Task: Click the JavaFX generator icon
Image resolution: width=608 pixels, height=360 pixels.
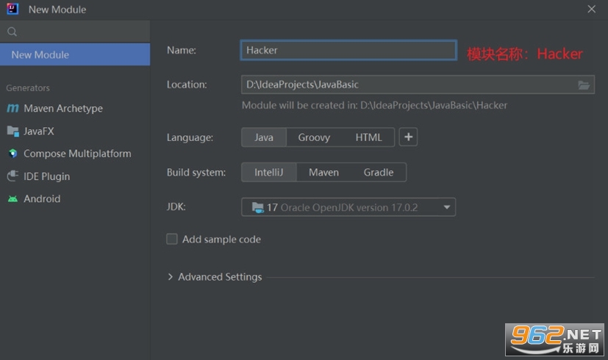Action: pyautogui.click(x=12, y=132)
